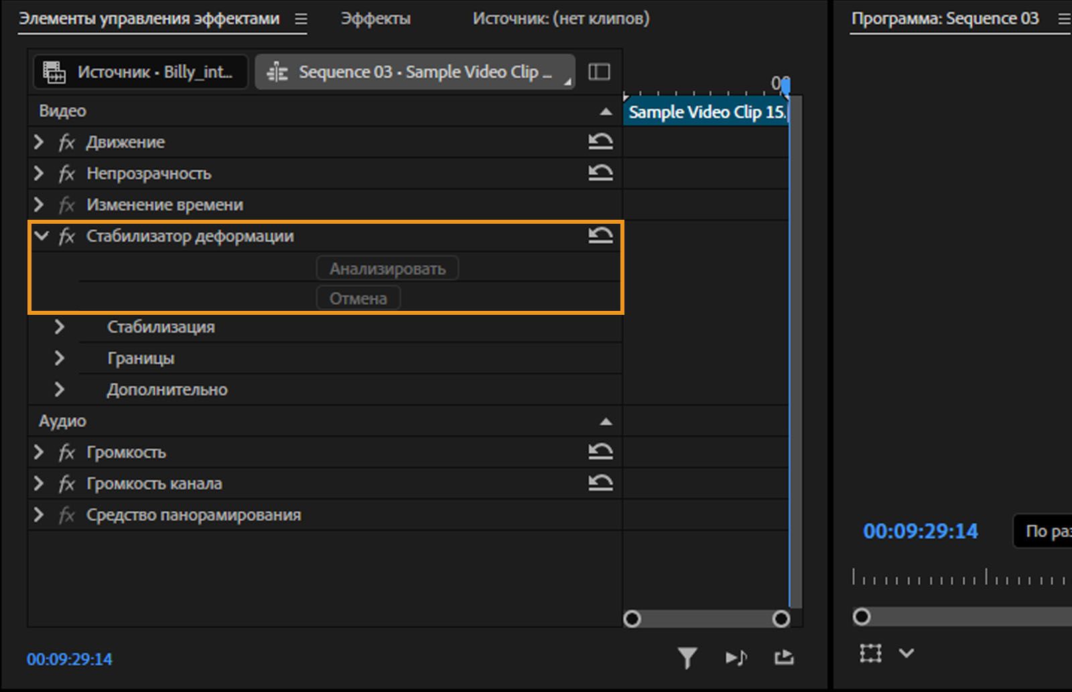Image resolution: width=1072 pixels, height=692 pixels.
Task: Click the Program monitor playhead scrubber handle
Action: (862, 616)
